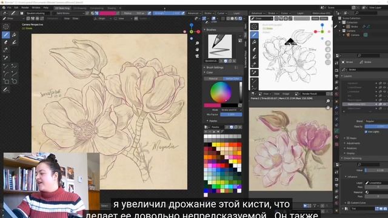This screenshot has height=218, width=388.
Task: Open Layer button in main header
Action: coord(236,13)
